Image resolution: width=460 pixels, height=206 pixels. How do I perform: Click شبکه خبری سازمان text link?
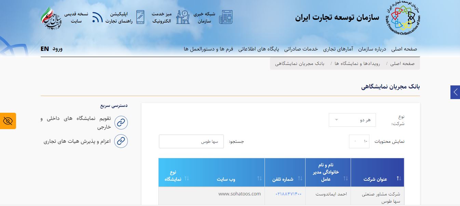204,17
